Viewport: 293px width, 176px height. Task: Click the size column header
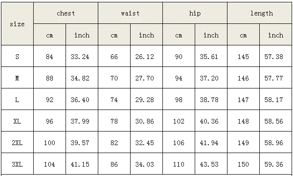click(17, 24)
